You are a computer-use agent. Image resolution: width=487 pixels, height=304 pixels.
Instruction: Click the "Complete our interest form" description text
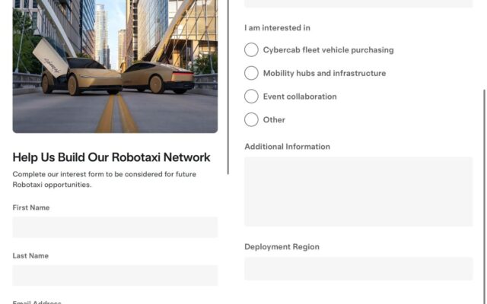click(x=104, y=179)
